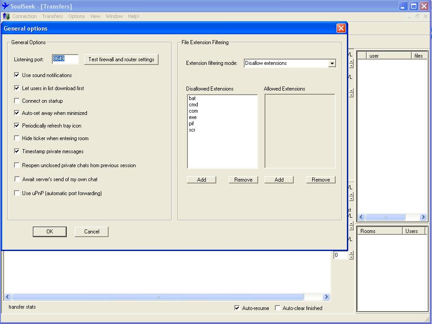Viewport: 432px width, 324px height.
Task: Toggle Use sound notifications checkbox
Action: [17, 75]
